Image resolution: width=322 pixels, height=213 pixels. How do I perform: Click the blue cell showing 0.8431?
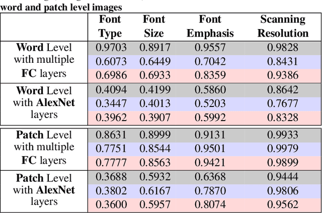click(283, 61)
